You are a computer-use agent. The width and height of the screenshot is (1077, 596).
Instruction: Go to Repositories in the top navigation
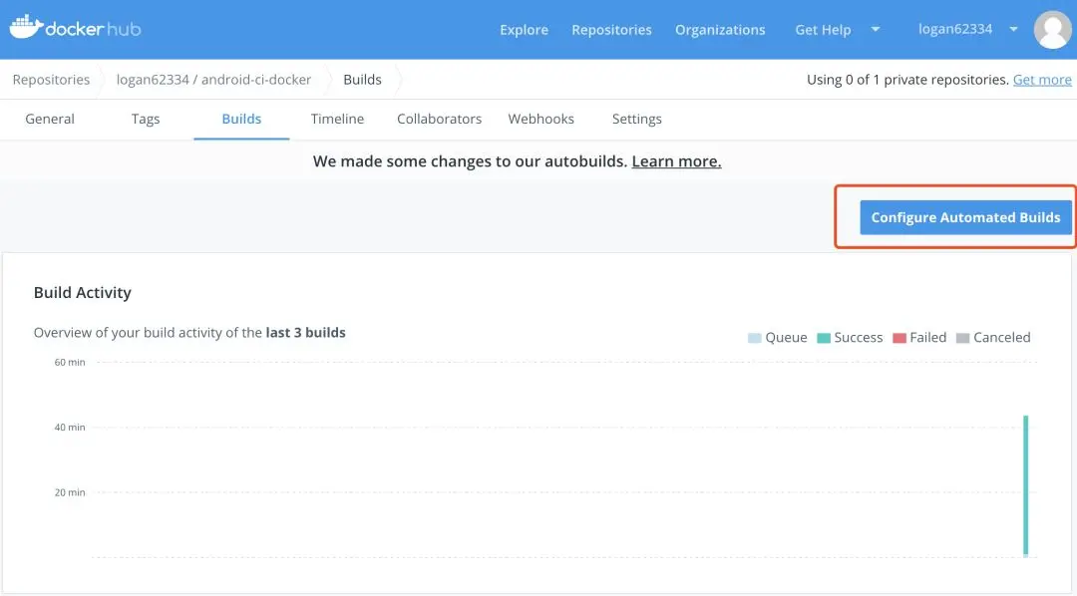pyautogui.click(x=611, y=30)
